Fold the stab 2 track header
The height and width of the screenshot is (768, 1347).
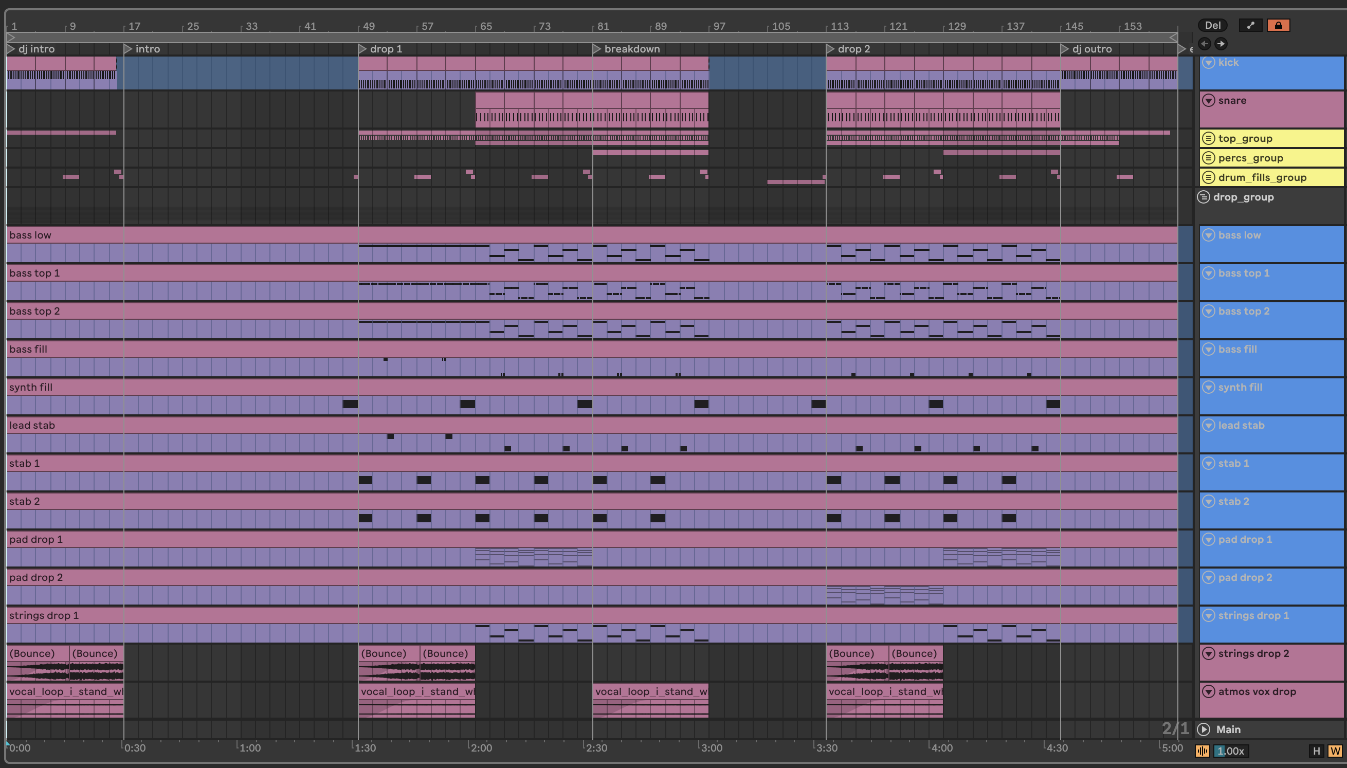pyautogui.click(x=1208, y=501)
